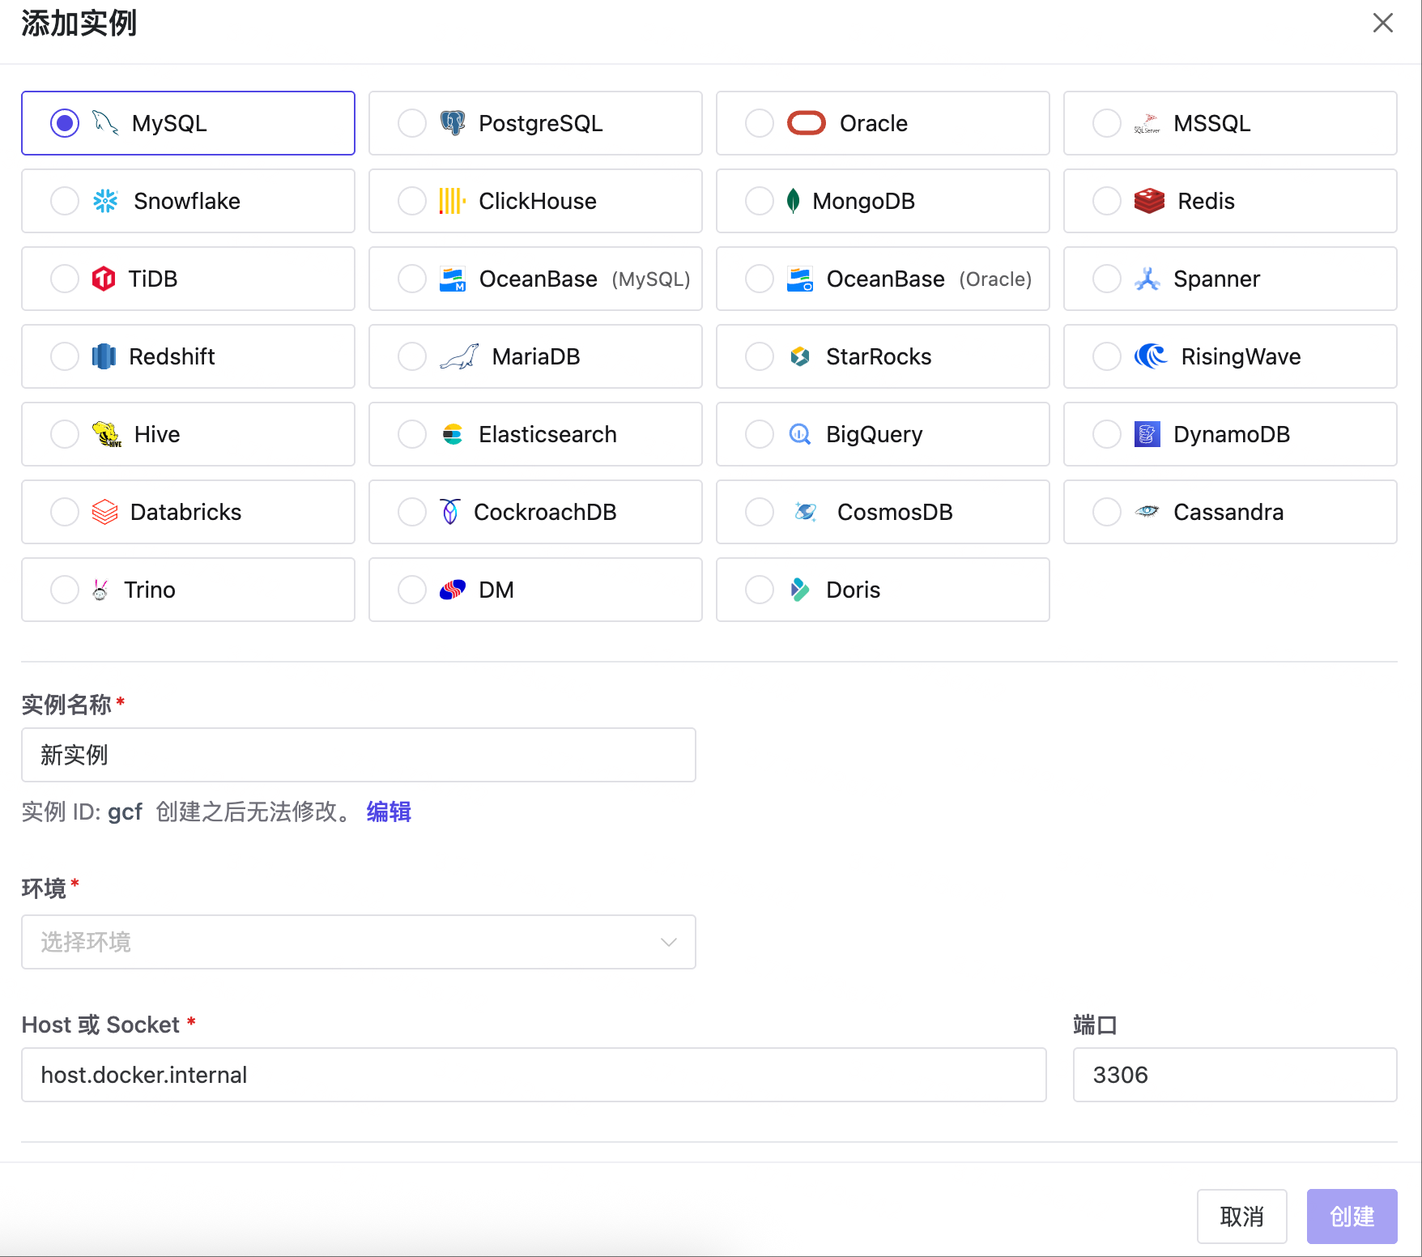Click the 编辑 link beside instance ID
The width and height of the screenshot is (1422, 1257).
(x=389, y=812)
